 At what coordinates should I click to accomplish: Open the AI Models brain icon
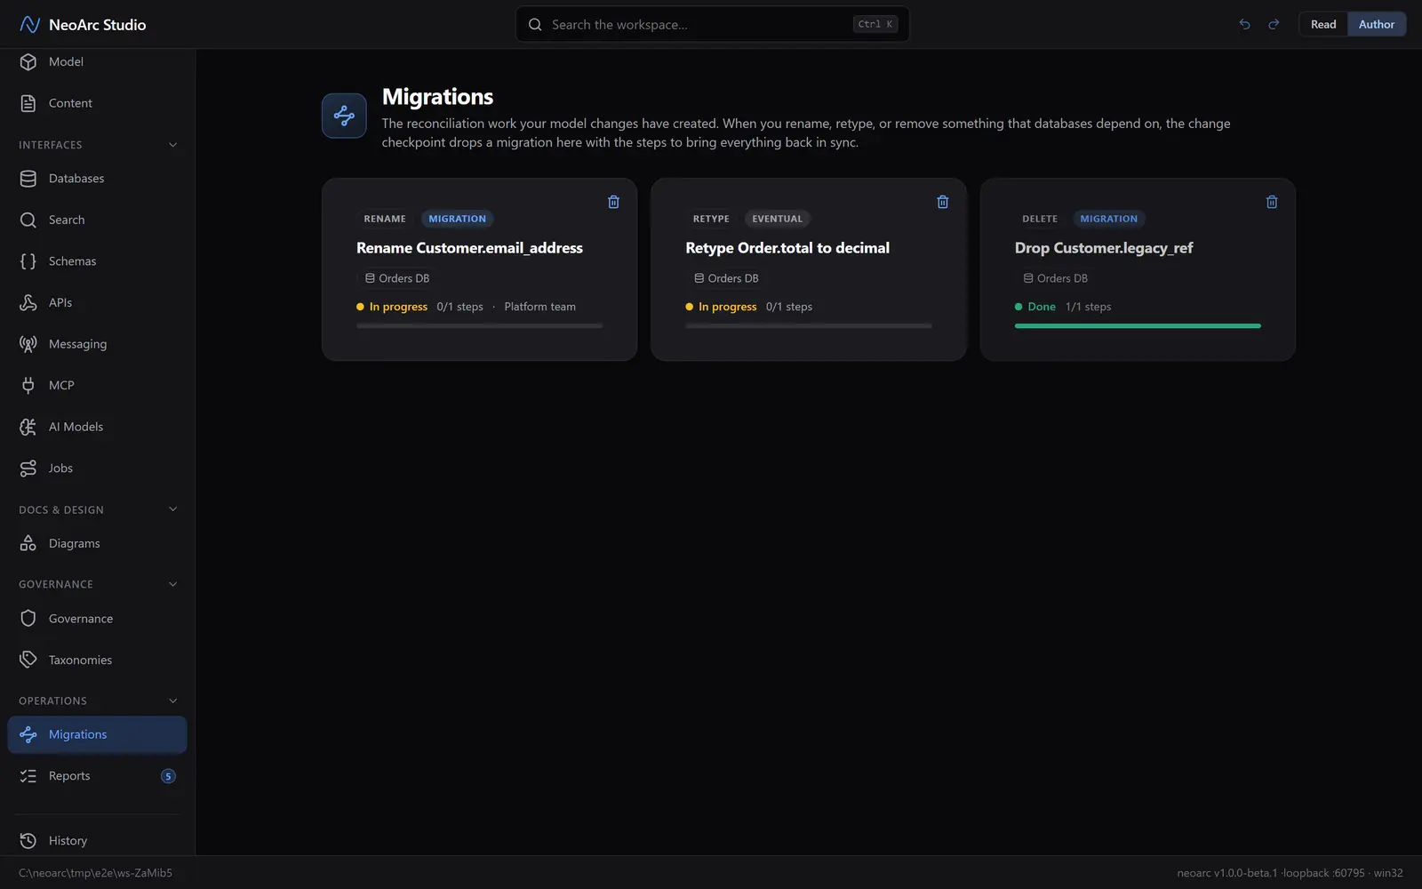[28, 427]
